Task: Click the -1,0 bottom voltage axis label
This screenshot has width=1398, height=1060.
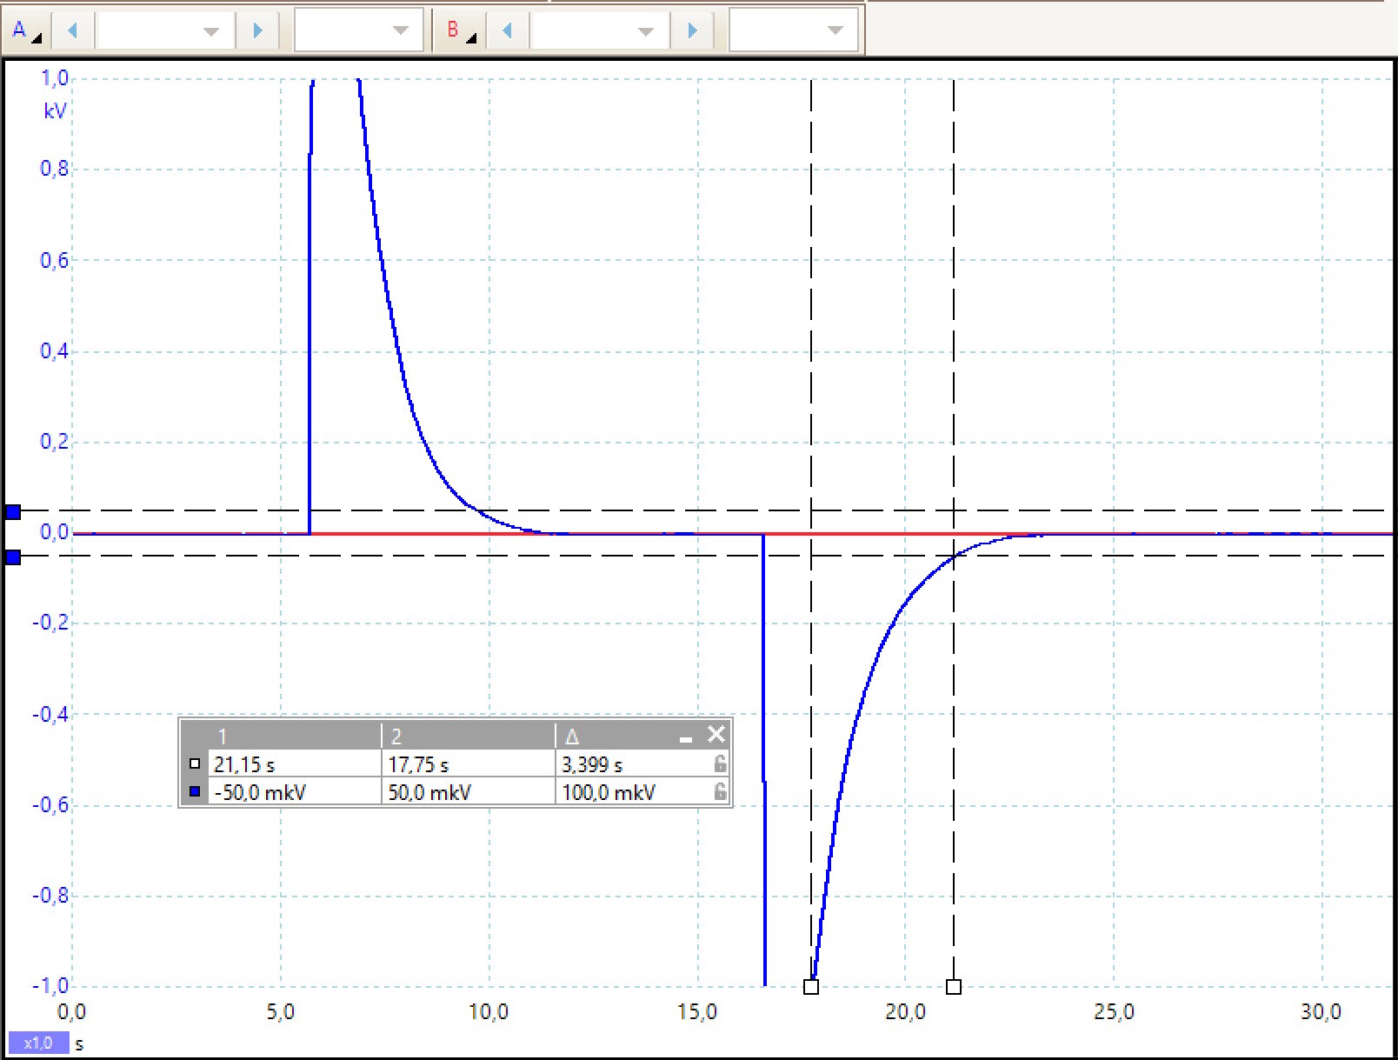Action: [50, 986]
